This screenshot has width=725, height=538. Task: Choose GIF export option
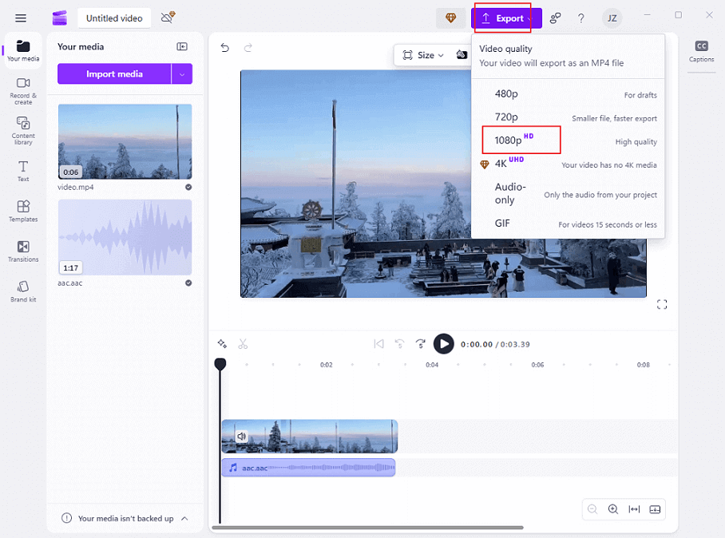(x=568, y=224)
